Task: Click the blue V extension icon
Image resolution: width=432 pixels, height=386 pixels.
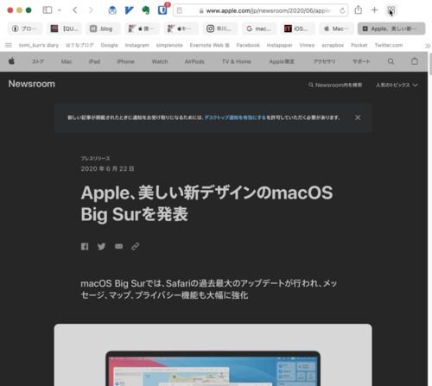Action: click(129, 10)
